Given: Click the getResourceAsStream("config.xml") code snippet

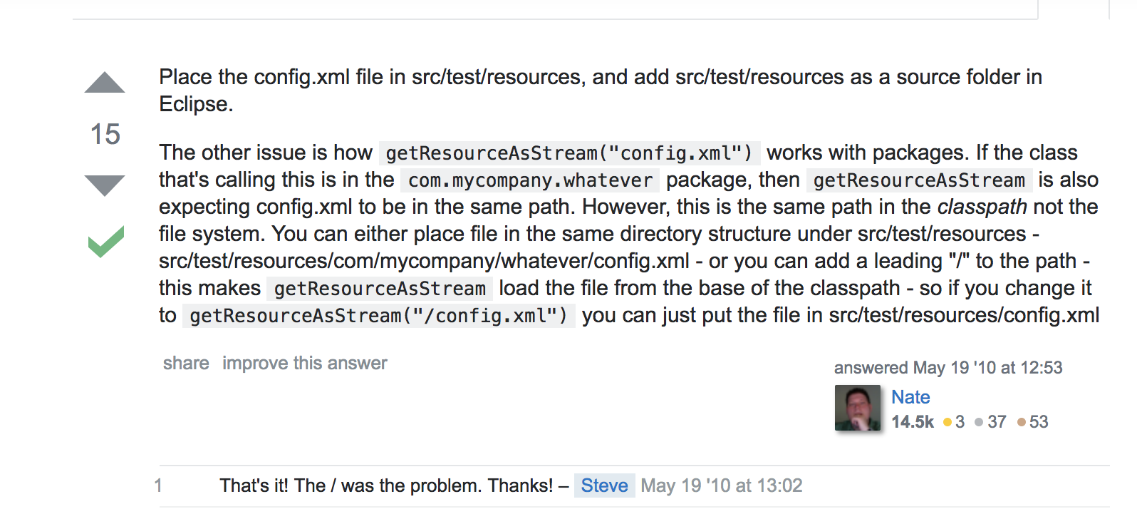Looking at the screenshot, I should pyautogui.click(x=568, y=153).
